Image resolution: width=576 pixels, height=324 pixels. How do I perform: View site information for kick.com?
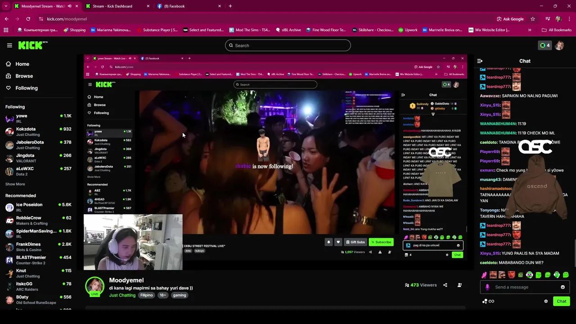41,19
